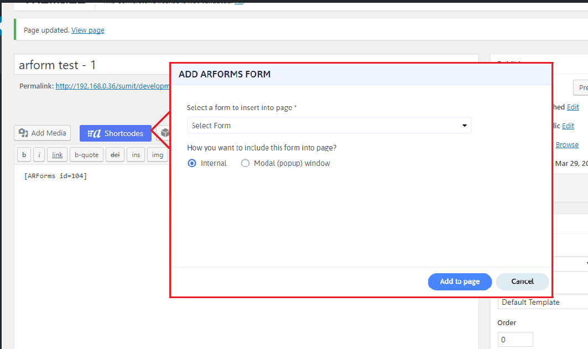Click the Order number input field
Viewport: 588px width, 349px height.
pos(515,339)
